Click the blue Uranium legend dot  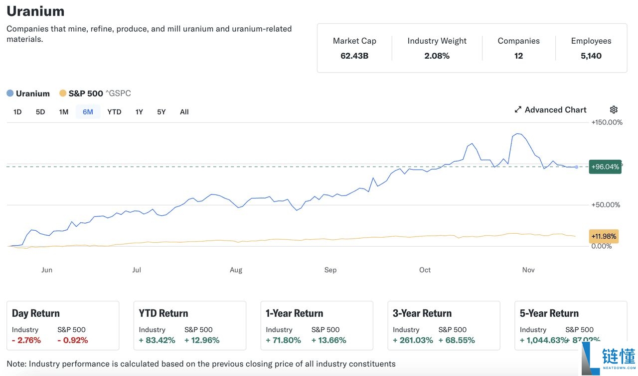click(x=10, y=94)
